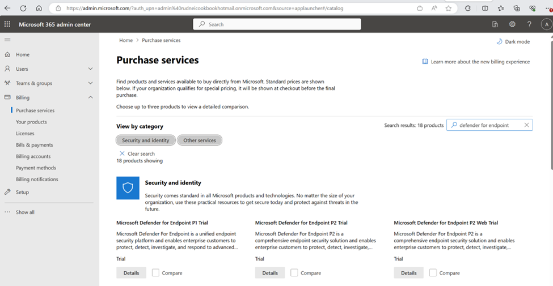Viewport: 553px width, 286px height.
Task: Check Compare for Defender for Endpoint P1 Trial
Action: [x=155, y=272]
